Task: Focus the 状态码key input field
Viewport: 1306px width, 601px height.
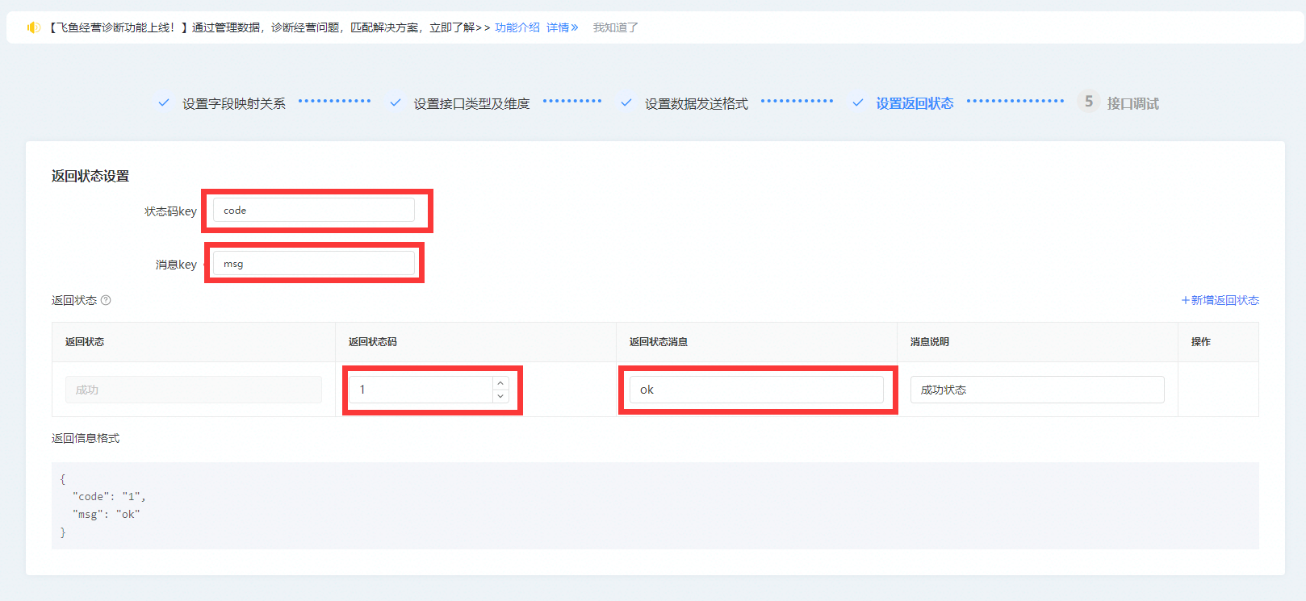Action: coord(314,210)
